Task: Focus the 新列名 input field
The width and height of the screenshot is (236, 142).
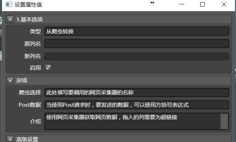Action: pyautogui.click(x=137, y=56)
